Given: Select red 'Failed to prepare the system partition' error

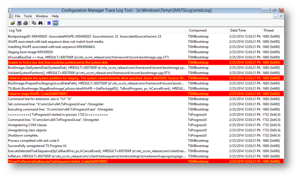Looking at the screenshot, I should [x=146, y=78].
